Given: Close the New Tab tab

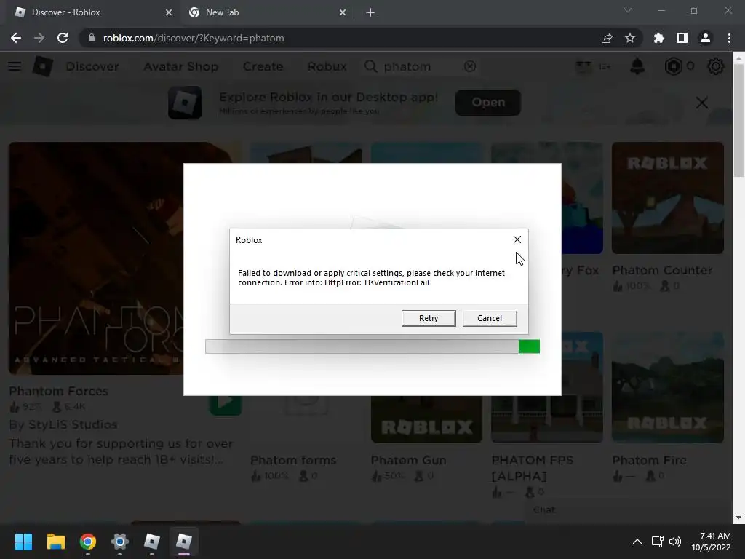Looking at the screenshot, I should [343, 12].
